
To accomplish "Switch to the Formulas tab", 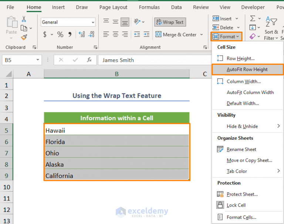I will (x=149, y=7).
